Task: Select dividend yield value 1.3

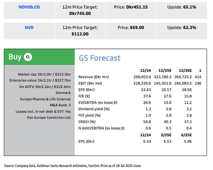Action: tap(148, 109)
